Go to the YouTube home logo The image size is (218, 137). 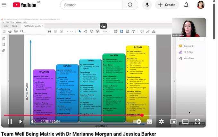[25, 5]
